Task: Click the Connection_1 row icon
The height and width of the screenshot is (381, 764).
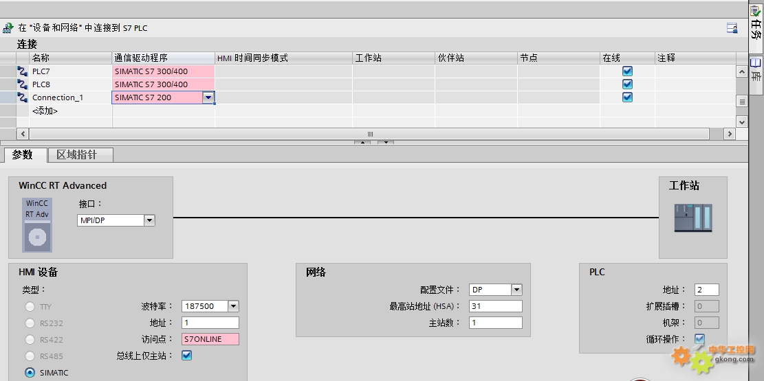Action: point(23,97)
